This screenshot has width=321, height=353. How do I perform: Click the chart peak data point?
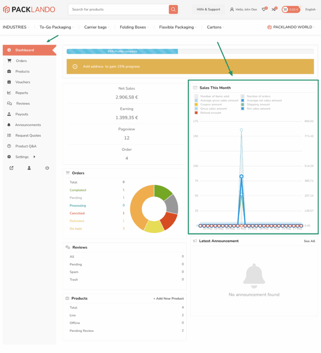pos(242,130)
